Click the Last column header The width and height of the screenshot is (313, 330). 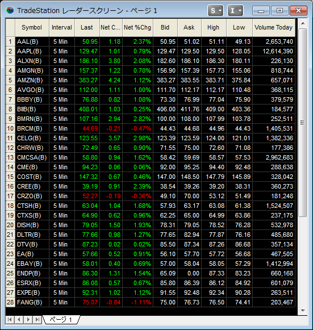[x=87, y=28]
